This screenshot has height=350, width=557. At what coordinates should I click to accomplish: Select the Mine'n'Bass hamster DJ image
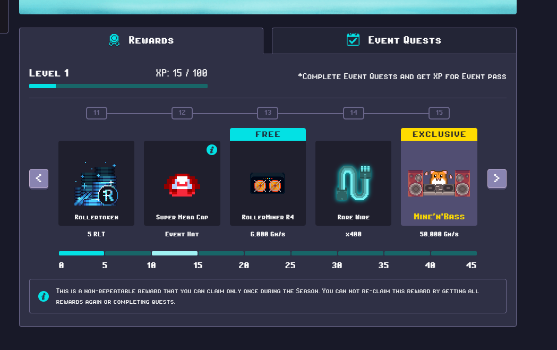pos(439,183)
